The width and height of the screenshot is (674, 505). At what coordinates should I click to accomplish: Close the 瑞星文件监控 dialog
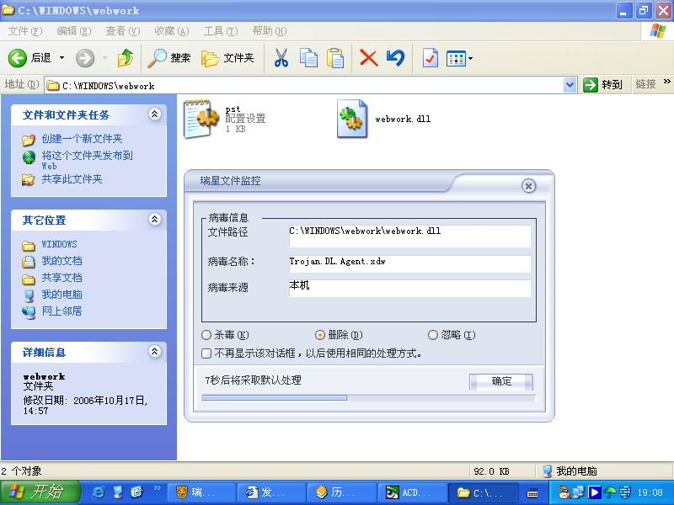pyautogui.click(x=528, y=186)
